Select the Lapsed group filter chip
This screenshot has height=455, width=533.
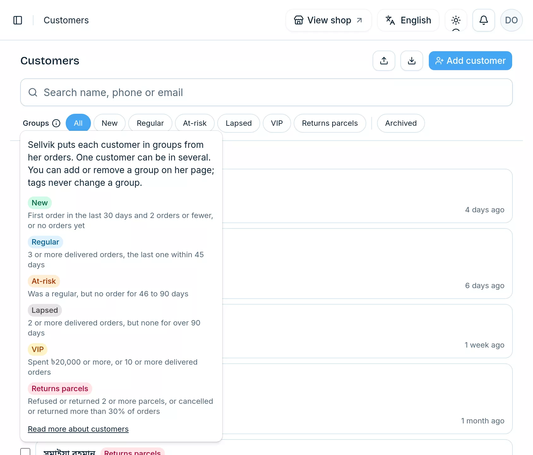239,123
